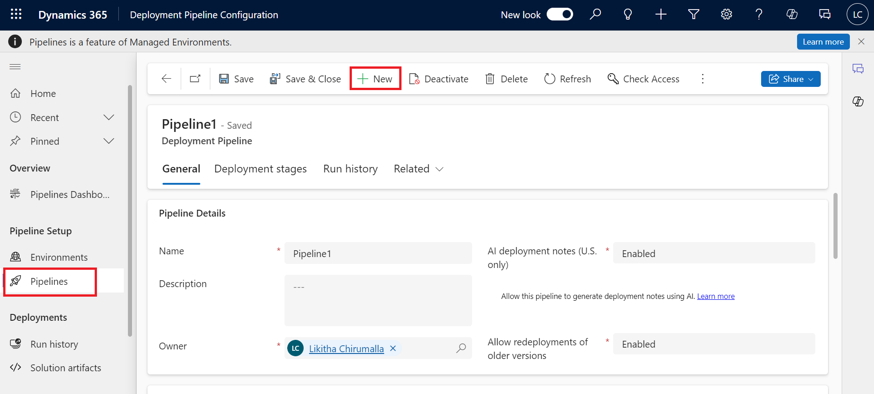This screenshot has height=394, width=874.
Task: Switch to the Deployment stages tab
Action: point(260,169)
